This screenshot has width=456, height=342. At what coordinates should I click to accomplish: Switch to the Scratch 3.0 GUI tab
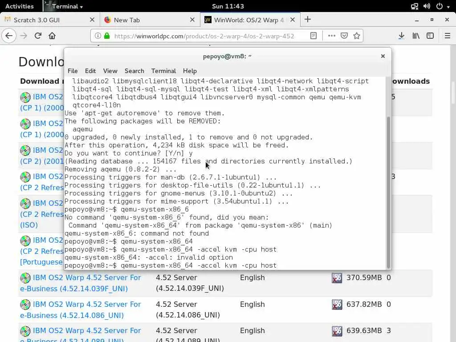[x=50, y=20]
